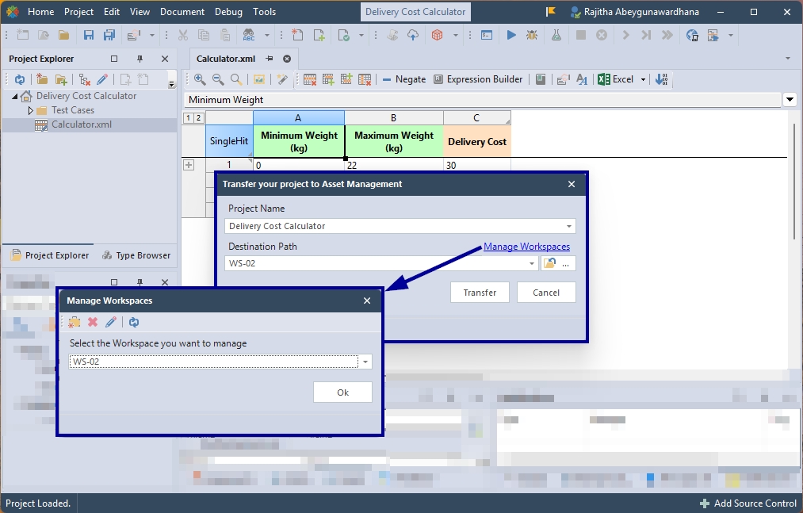Start debugging with the bug icon
Viewport: 803px width, 513px height.
click(532, 35)
